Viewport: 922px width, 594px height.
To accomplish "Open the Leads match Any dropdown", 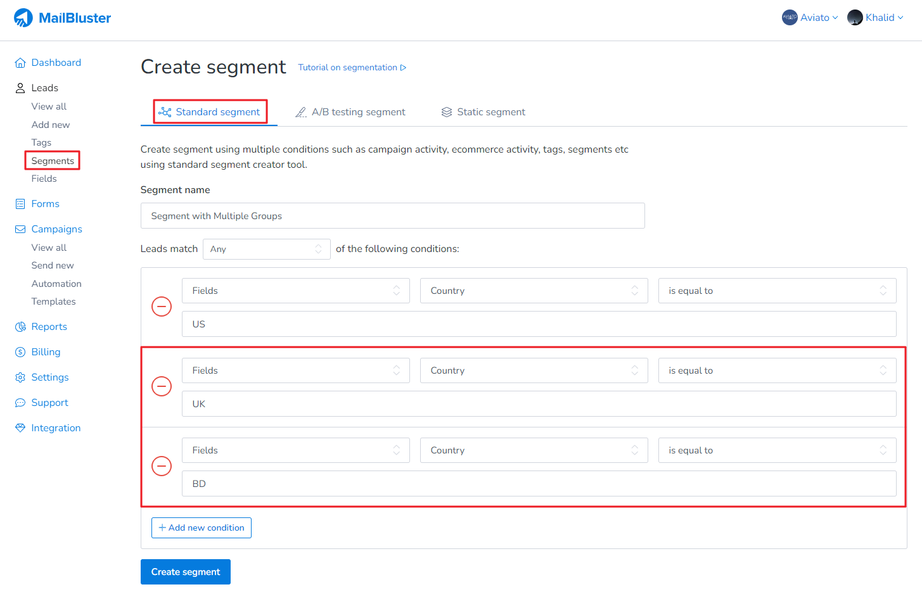I will click(266, 249).
